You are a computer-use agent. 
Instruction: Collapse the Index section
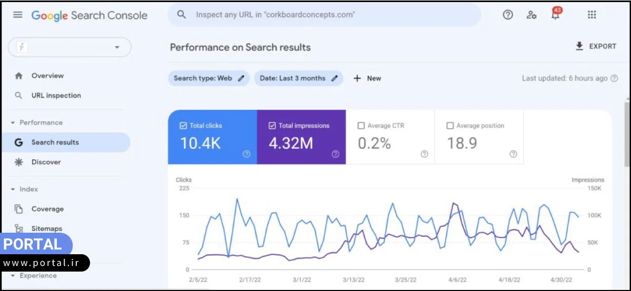click(13, 190)
